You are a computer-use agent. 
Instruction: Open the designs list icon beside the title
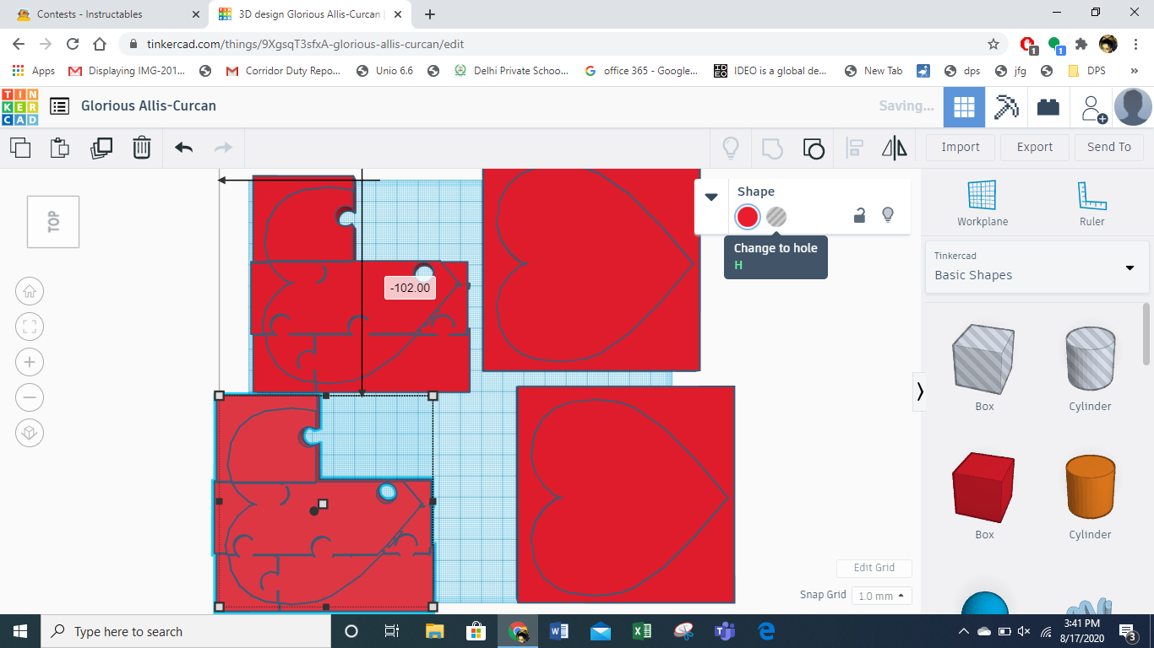(x=59, y=106)
